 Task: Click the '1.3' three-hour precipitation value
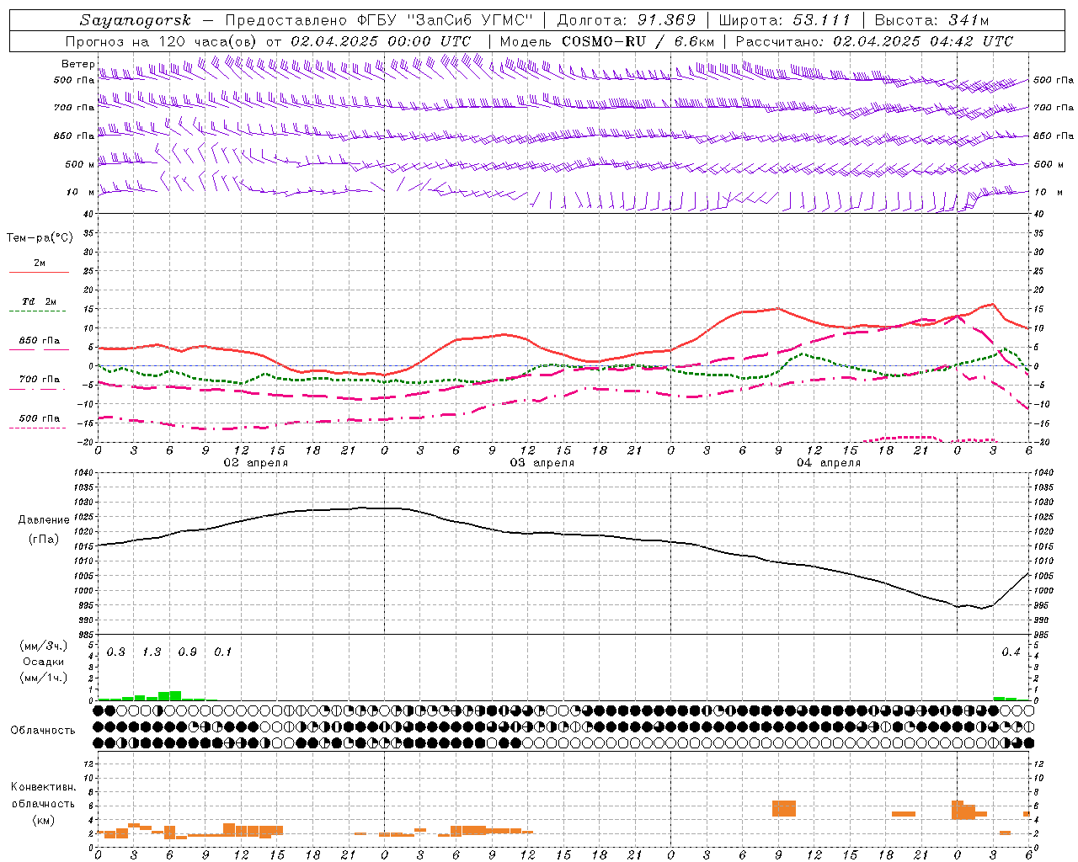point(152,652)
